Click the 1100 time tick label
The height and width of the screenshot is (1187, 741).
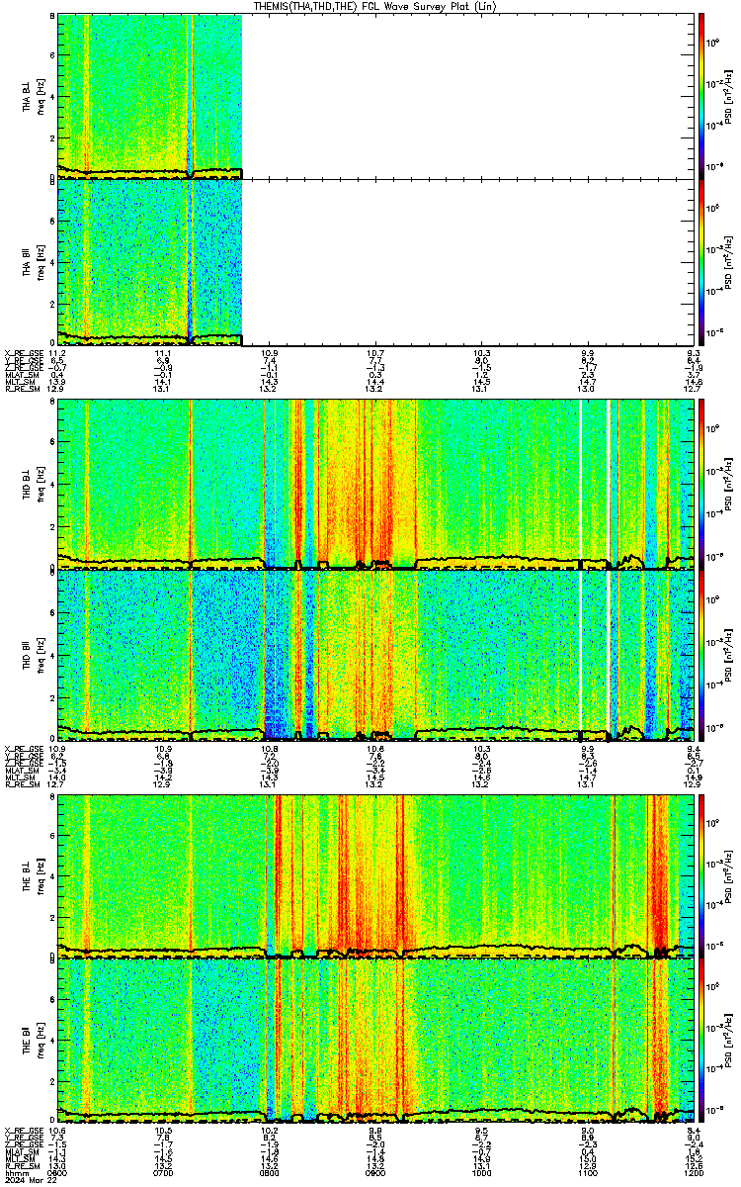point(587,1172)
